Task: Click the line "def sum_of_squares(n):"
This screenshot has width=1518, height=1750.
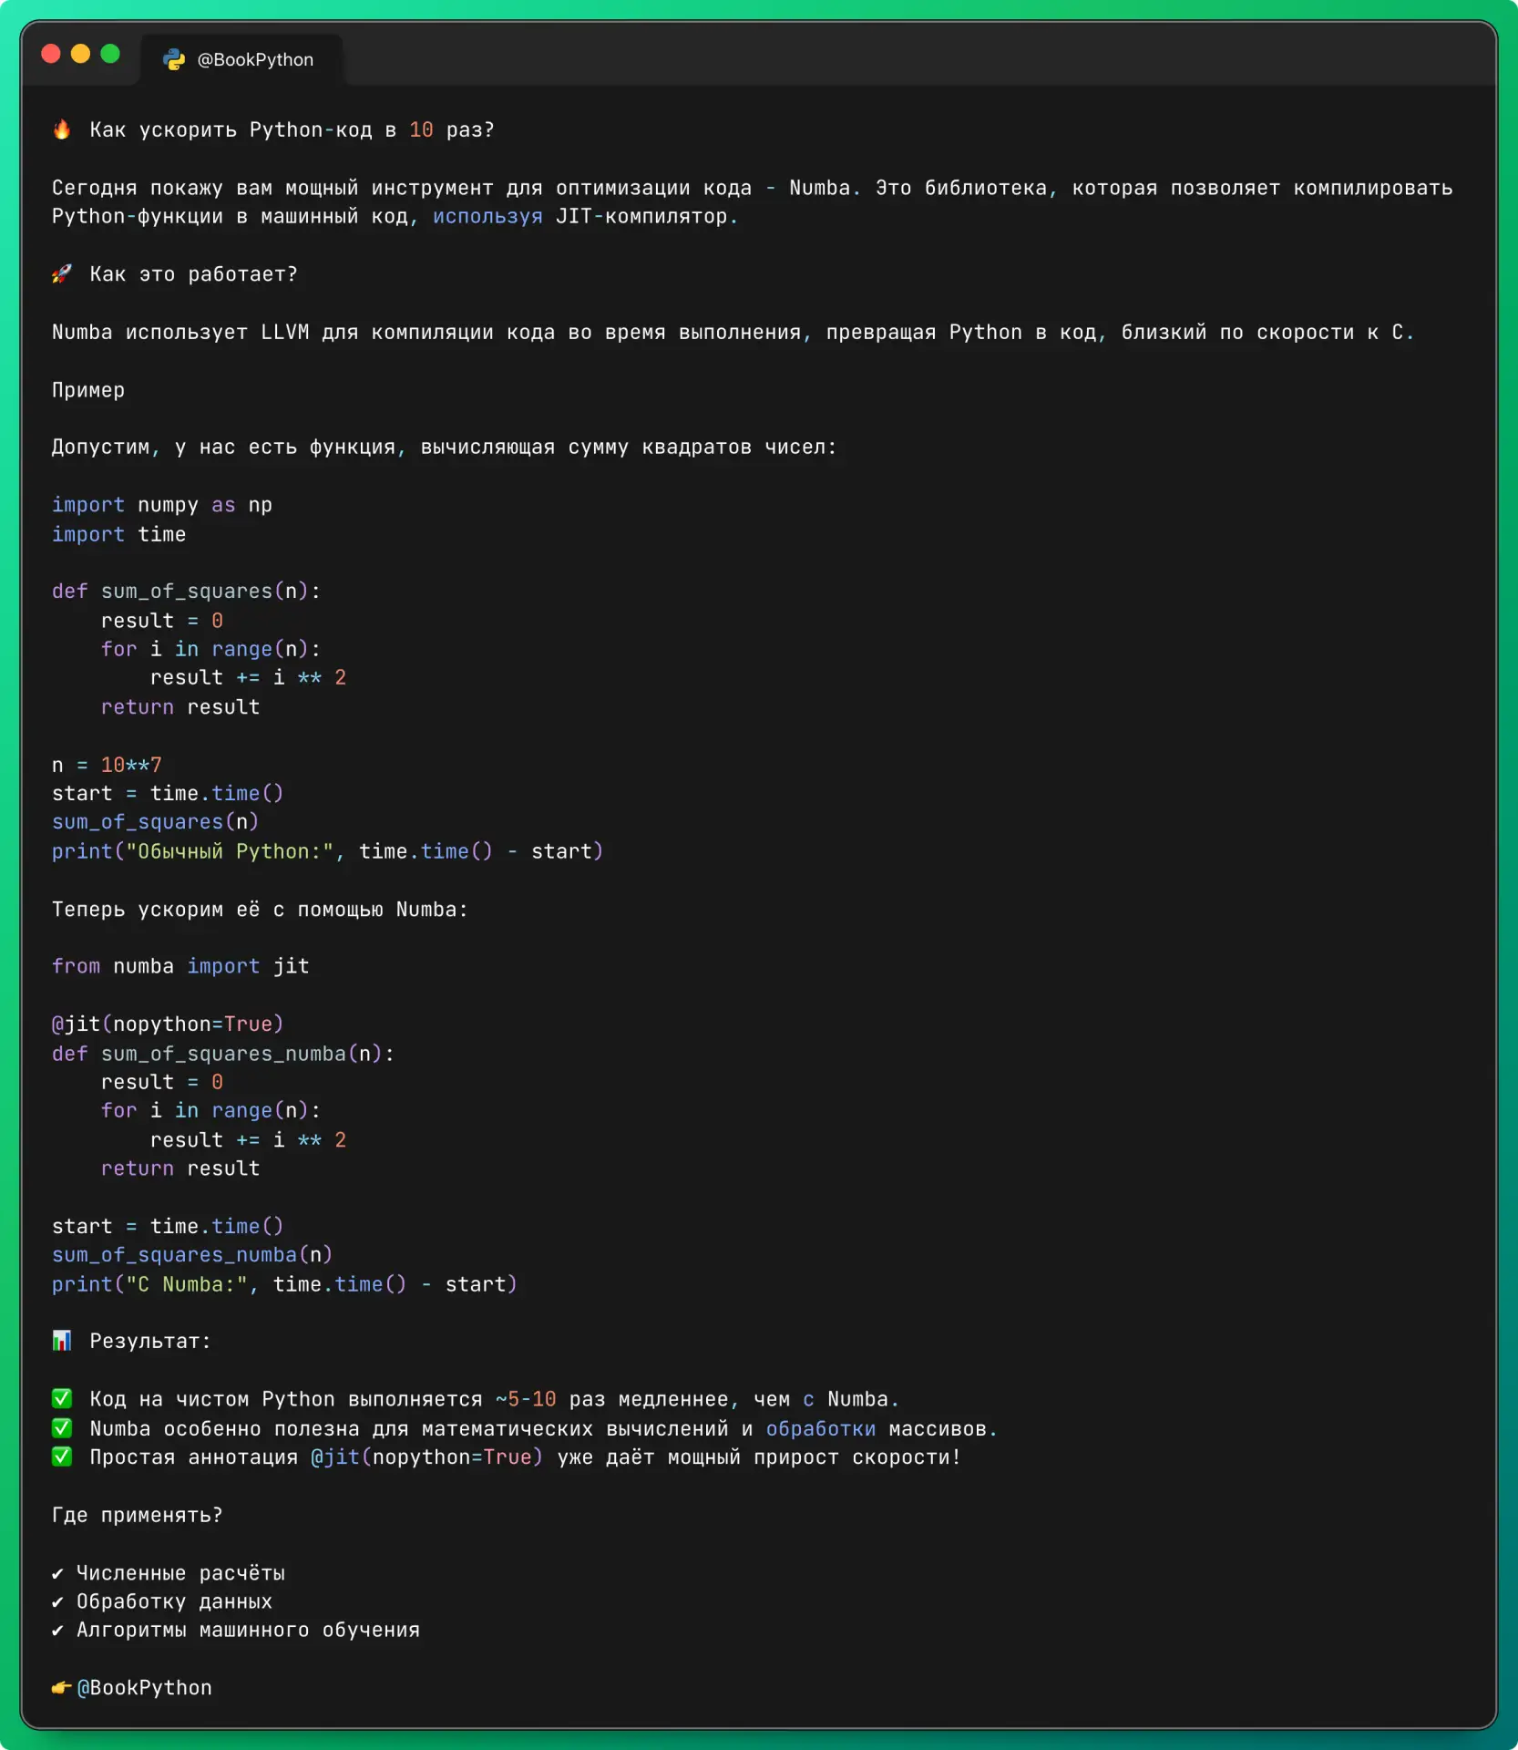Action: point(186,592)
